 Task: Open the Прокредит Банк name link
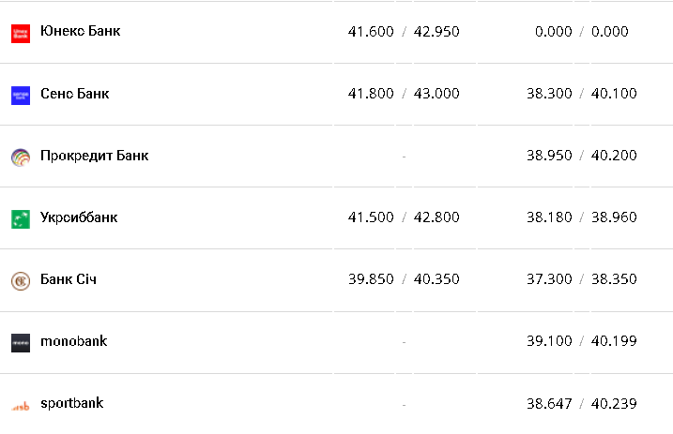point(94,156)
